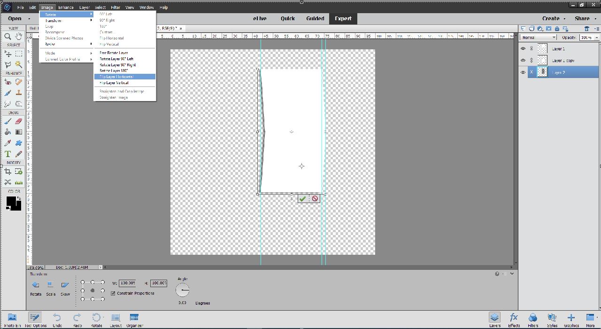
Task: Click the transform Width percentage field
Action: 127,283
